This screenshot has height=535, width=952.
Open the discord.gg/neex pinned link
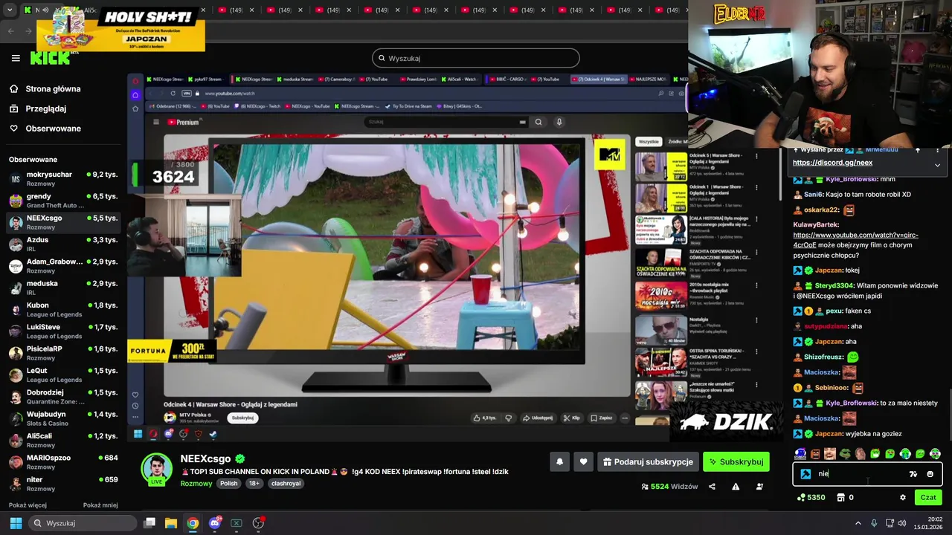click(x=832, y=163)
